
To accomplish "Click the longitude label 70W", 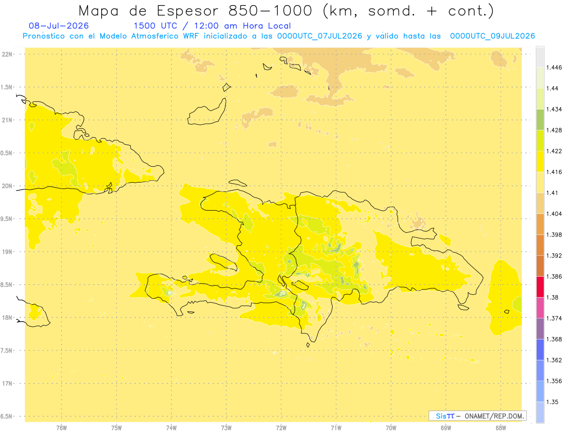I will point(391,427).
